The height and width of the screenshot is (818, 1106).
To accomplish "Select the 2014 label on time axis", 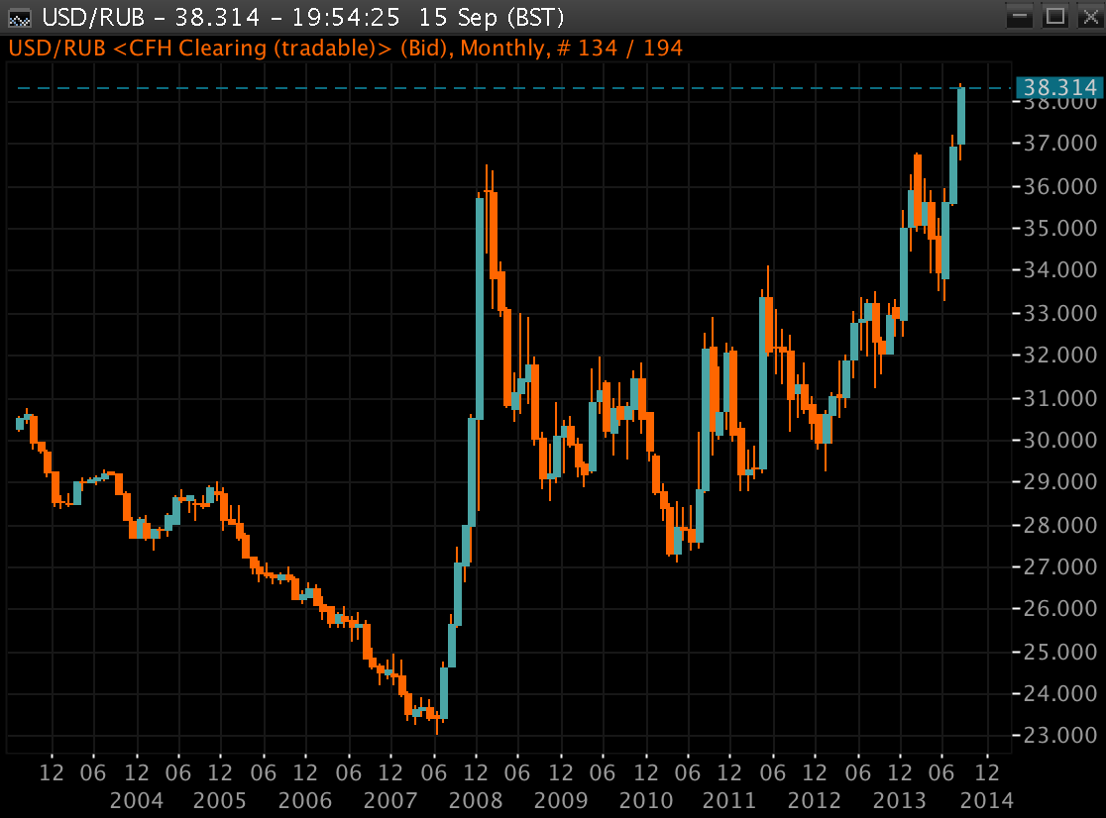I will coord(986,798).
